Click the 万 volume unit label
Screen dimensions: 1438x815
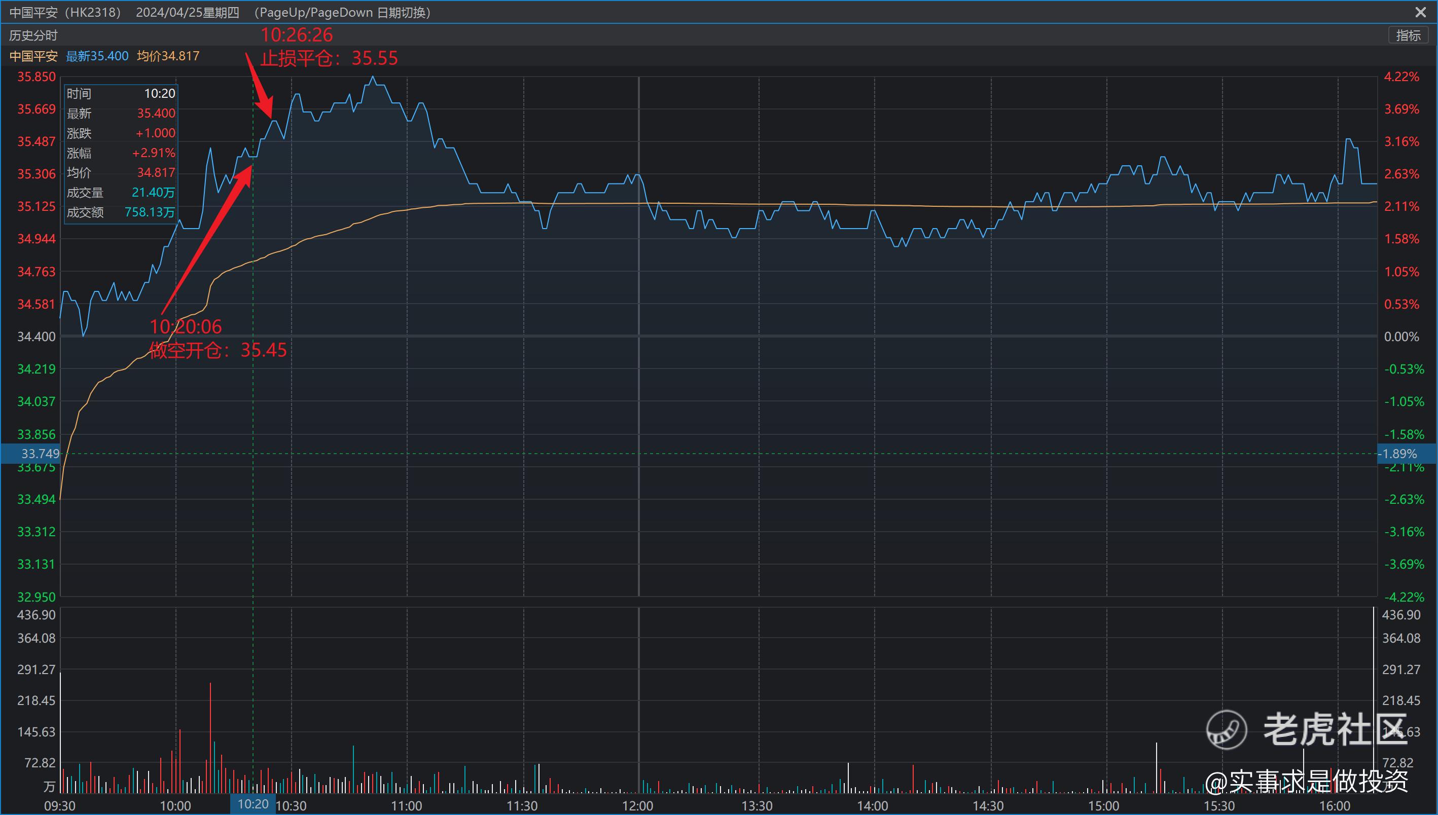pyautogui.click(x=49, y=787)
